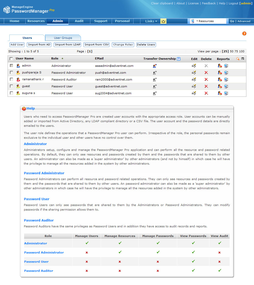Go to the Home menu
Viewport: 254px width, 285px height.
click(x=14, y=21)
